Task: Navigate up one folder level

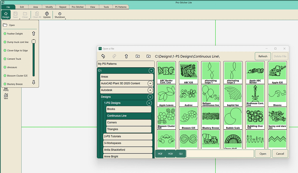Action: (126, 56)
